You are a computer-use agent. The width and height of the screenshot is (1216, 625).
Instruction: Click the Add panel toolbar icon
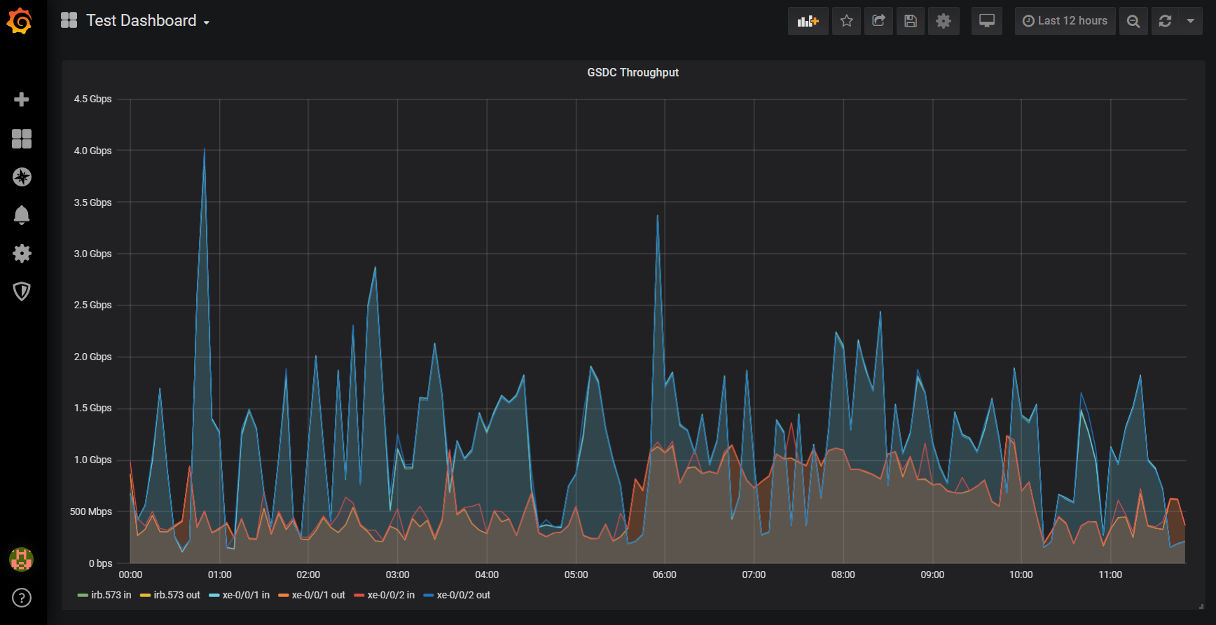808,21
